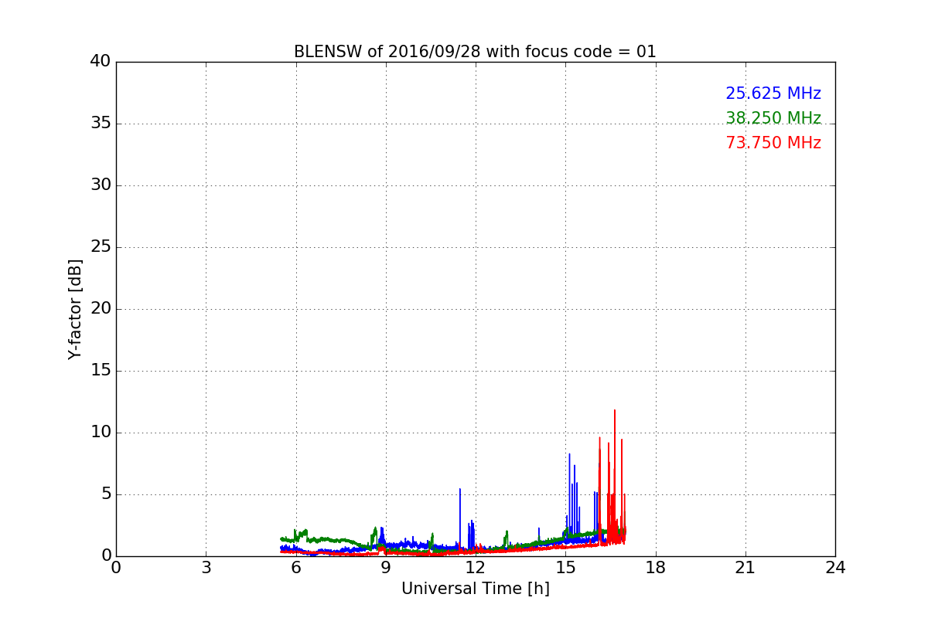This screenshot has height=618, width=928.
Task: Click the Universal Time [h] axis label
Action: pyautogui.click(x=475, y=589)
